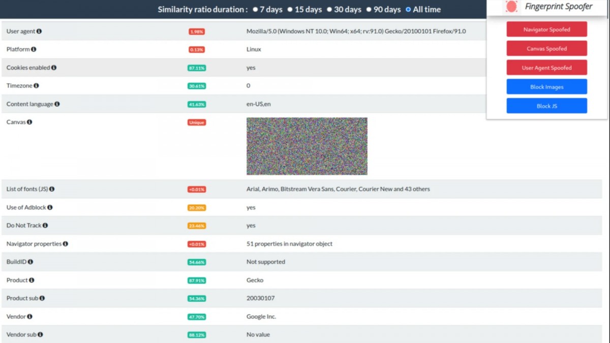The width and height of the screenshot is (610, 343).
Task: Enable the Block Images button
Action: 546,87
